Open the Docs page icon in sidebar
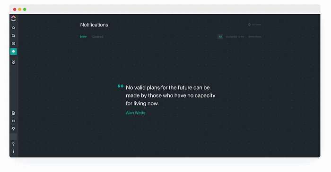 point(13,113)
